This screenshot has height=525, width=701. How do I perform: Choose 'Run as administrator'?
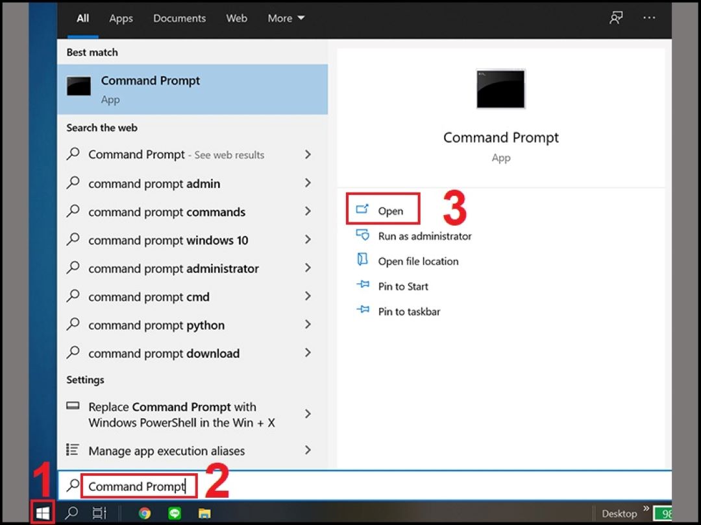413,236
